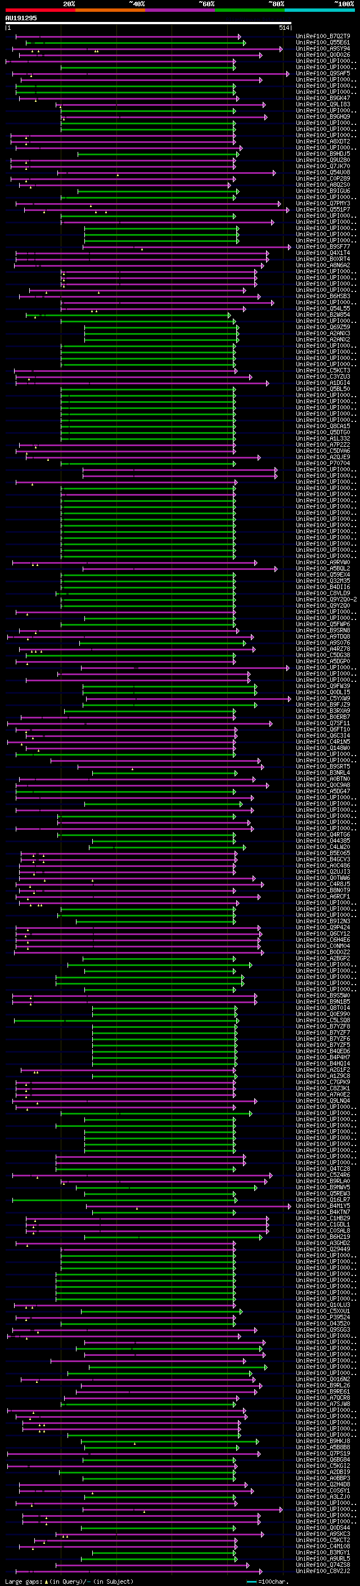Image resolution: width=360 pixels, height=1586 pixels.
Task: Click the purple ~60% identity legend segment
Action: [x=179, y=10]
